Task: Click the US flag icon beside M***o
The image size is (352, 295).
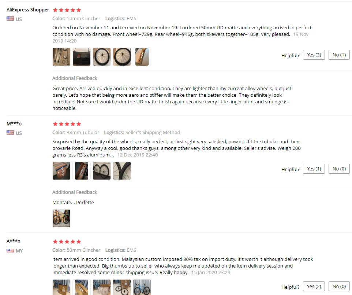Action: (10, 133)
